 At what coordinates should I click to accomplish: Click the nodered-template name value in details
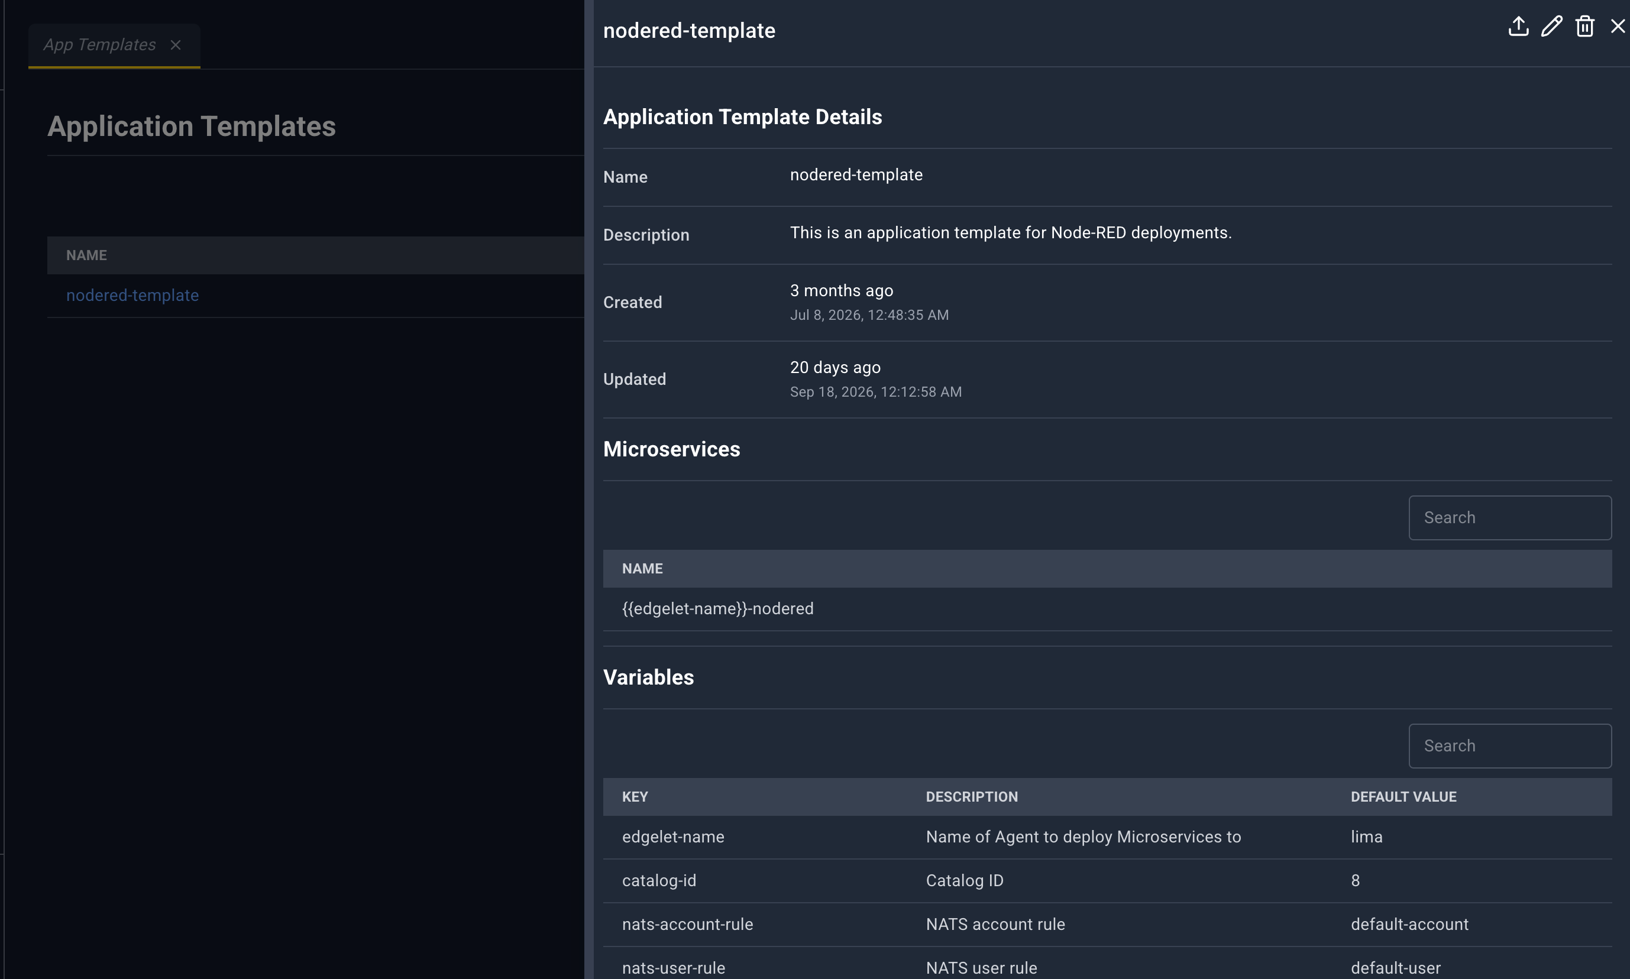pos(856,175)
